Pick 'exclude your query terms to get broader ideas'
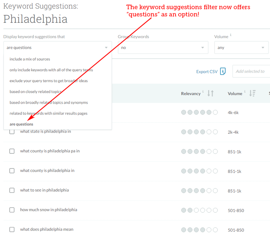 coord(49,81)
